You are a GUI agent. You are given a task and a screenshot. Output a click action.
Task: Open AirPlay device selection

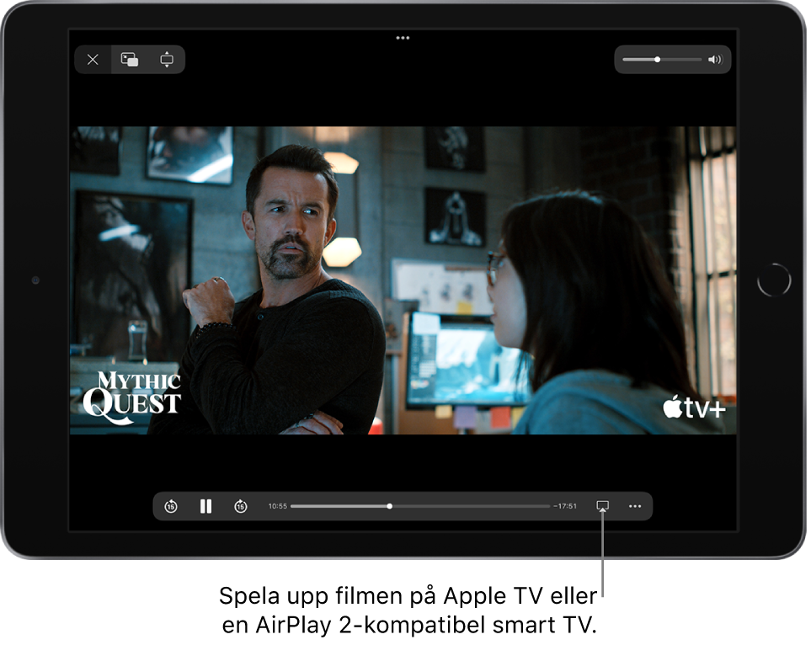pyautogui.click(x=602, y=506)
